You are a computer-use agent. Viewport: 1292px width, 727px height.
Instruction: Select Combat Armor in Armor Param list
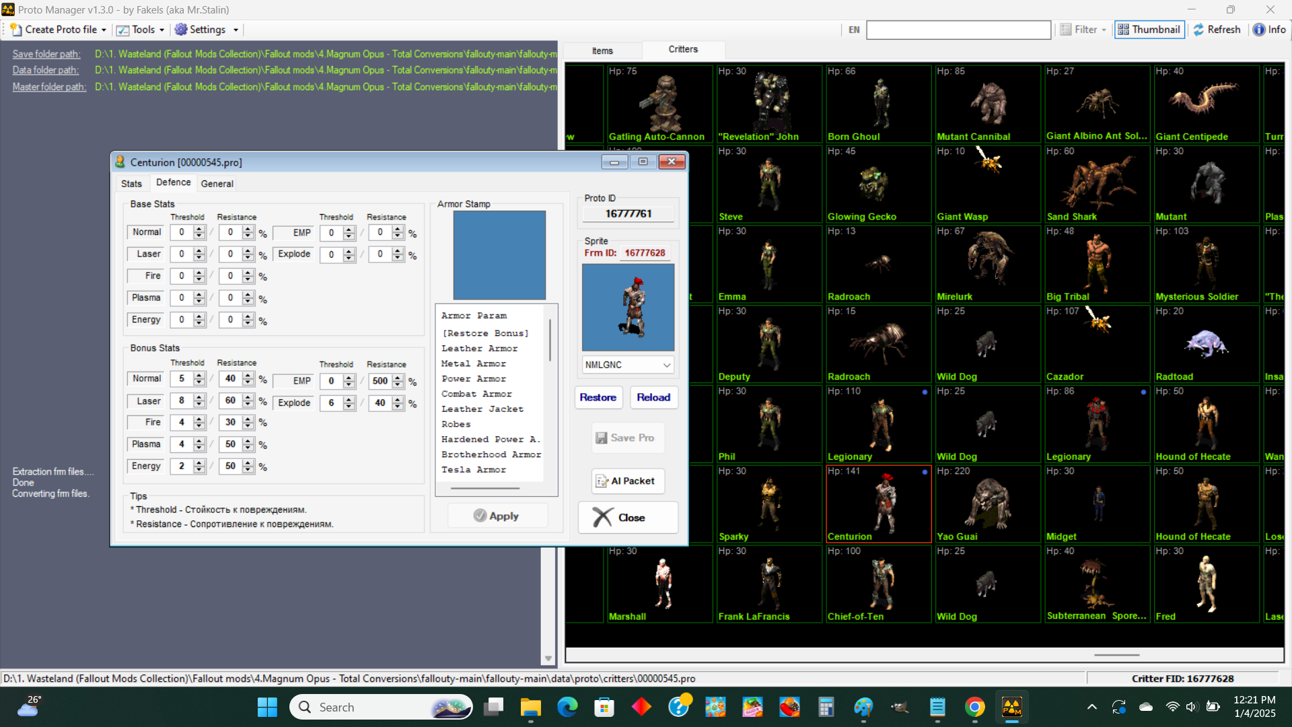[x=476, y=394]
